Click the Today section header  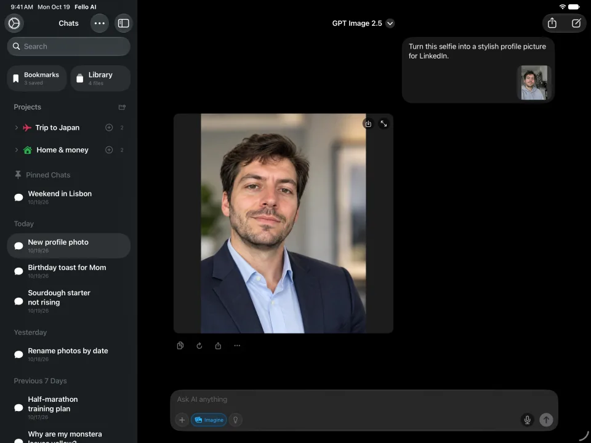pos(24,224)
